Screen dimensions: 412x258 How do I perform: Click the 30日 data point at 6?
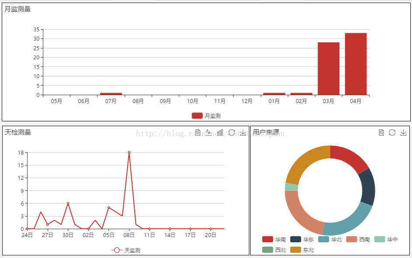[x=68, y=203]
